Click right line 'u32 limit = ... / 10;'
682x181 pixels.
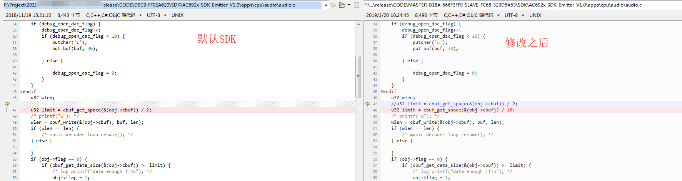tap(453, 110)
